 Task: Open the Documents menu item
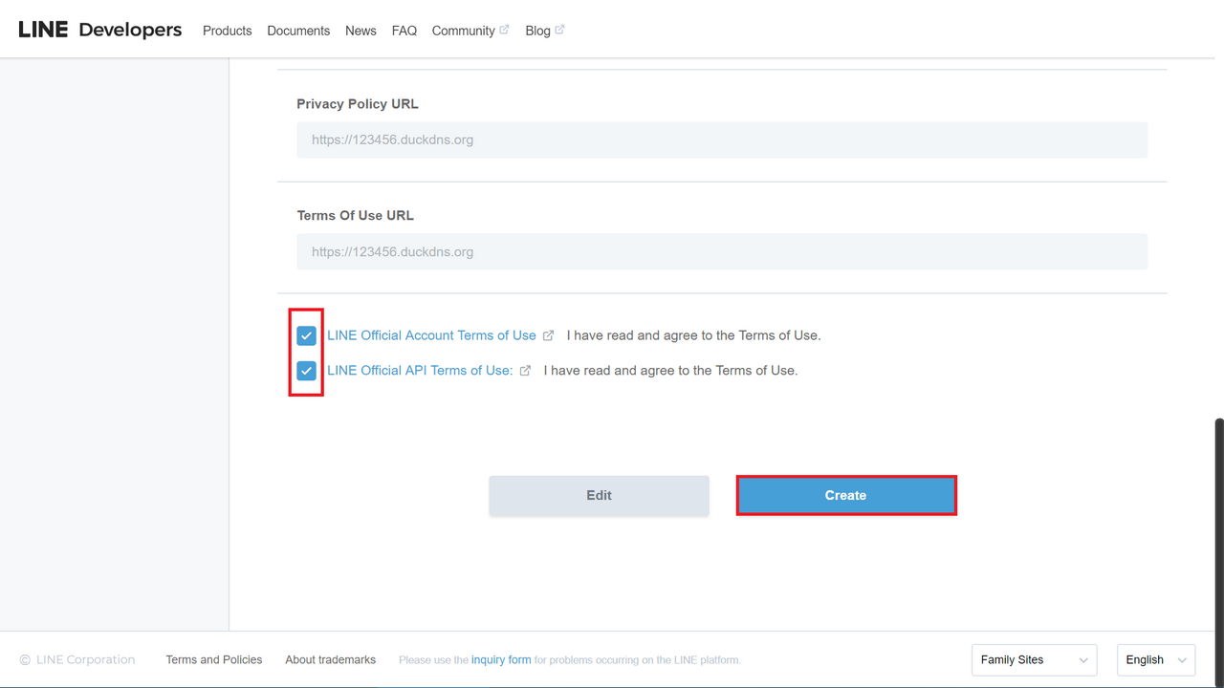[x=298, y=31]
